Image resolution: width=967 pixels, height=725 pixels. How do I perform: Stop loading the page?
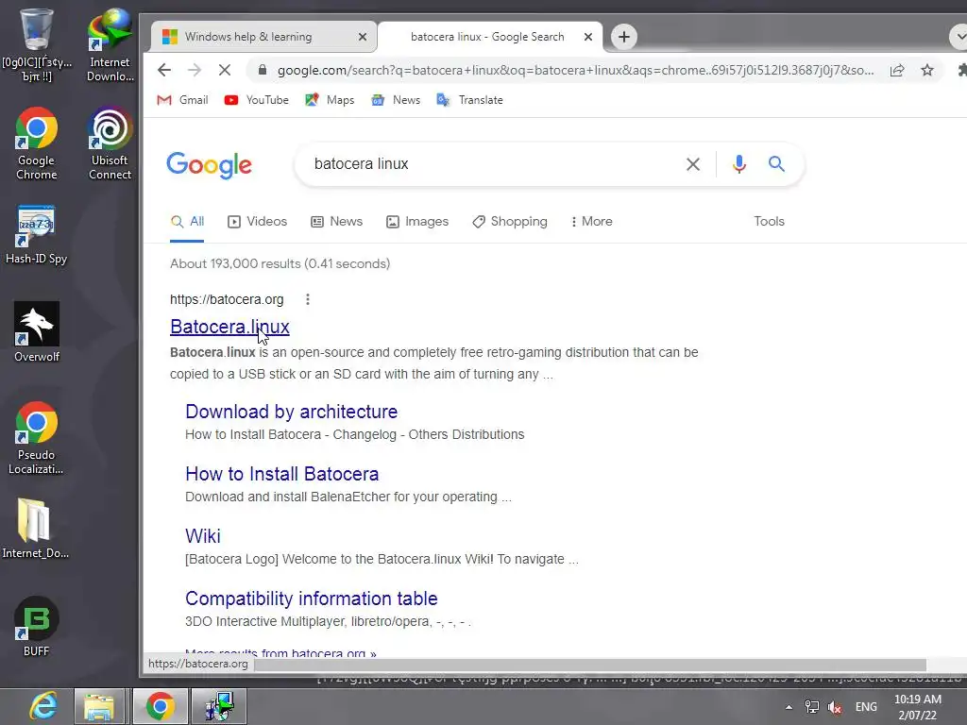tap(225, 70)
